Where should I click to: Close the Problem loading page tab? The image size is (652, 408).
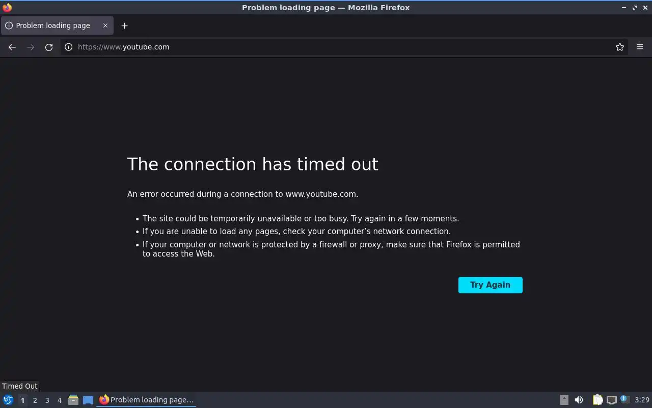[x=105, y=25]
